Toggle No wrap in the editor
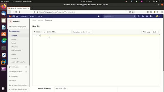This screenshot has height=92, width=164. [146, 32]
